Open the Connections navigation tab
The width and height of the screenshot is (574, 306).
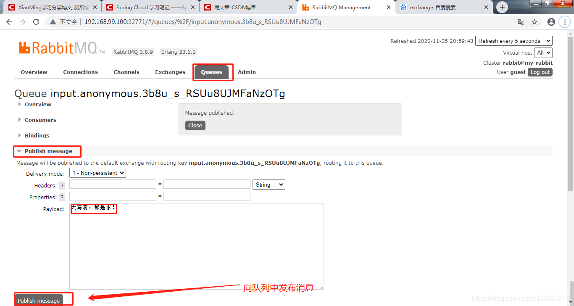pyautogui.click(x=80, y=72)
